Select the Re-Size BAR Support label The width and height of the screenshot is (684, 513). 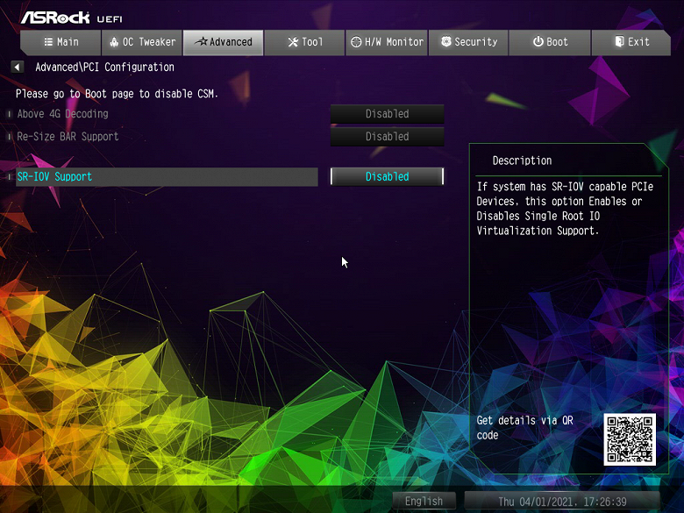tap(68, 137)
